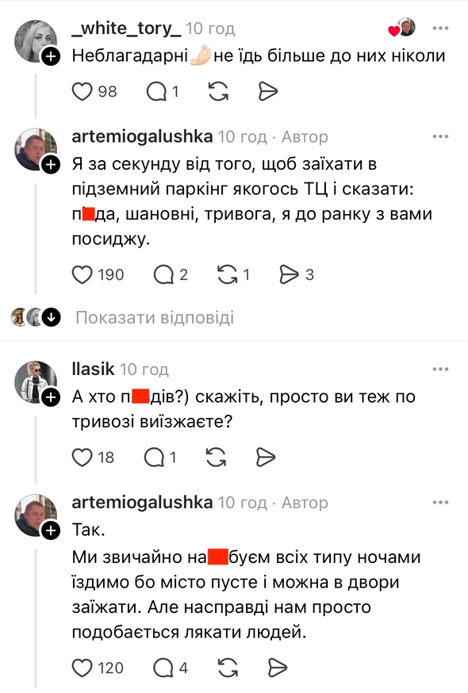
Task: Repost the llasik comment
Action: (x=217, y=458)
